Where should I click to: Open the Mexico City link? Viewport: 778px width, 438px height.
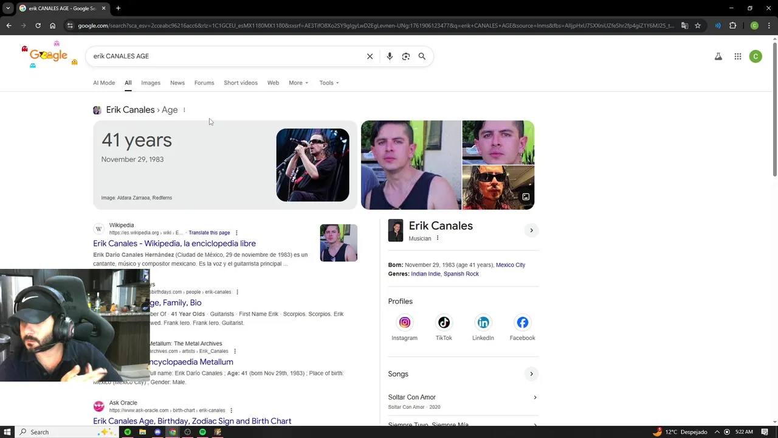click(x=511, y=265)
